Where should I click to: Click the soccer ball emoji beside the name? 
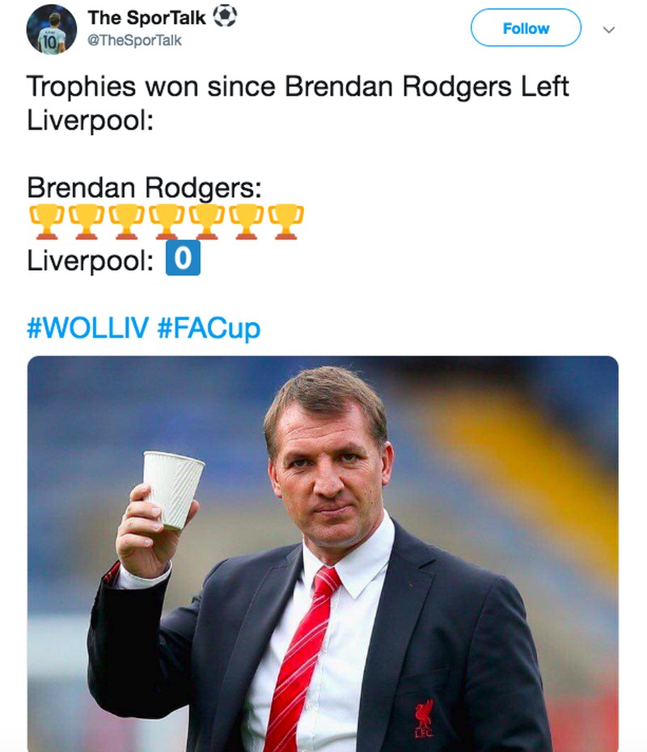coord(224,16)
